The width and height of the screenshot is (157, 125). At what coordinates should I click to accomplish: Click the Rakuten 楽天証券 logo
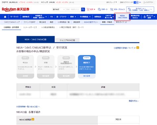(16, 9)
